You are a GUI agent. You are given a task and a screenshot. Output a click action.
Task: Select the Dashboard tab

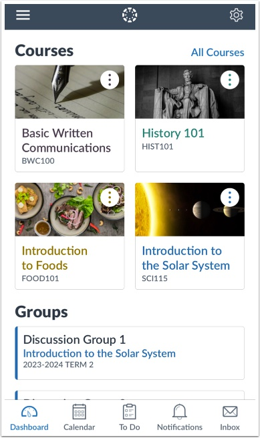click(x=29, y=417)
